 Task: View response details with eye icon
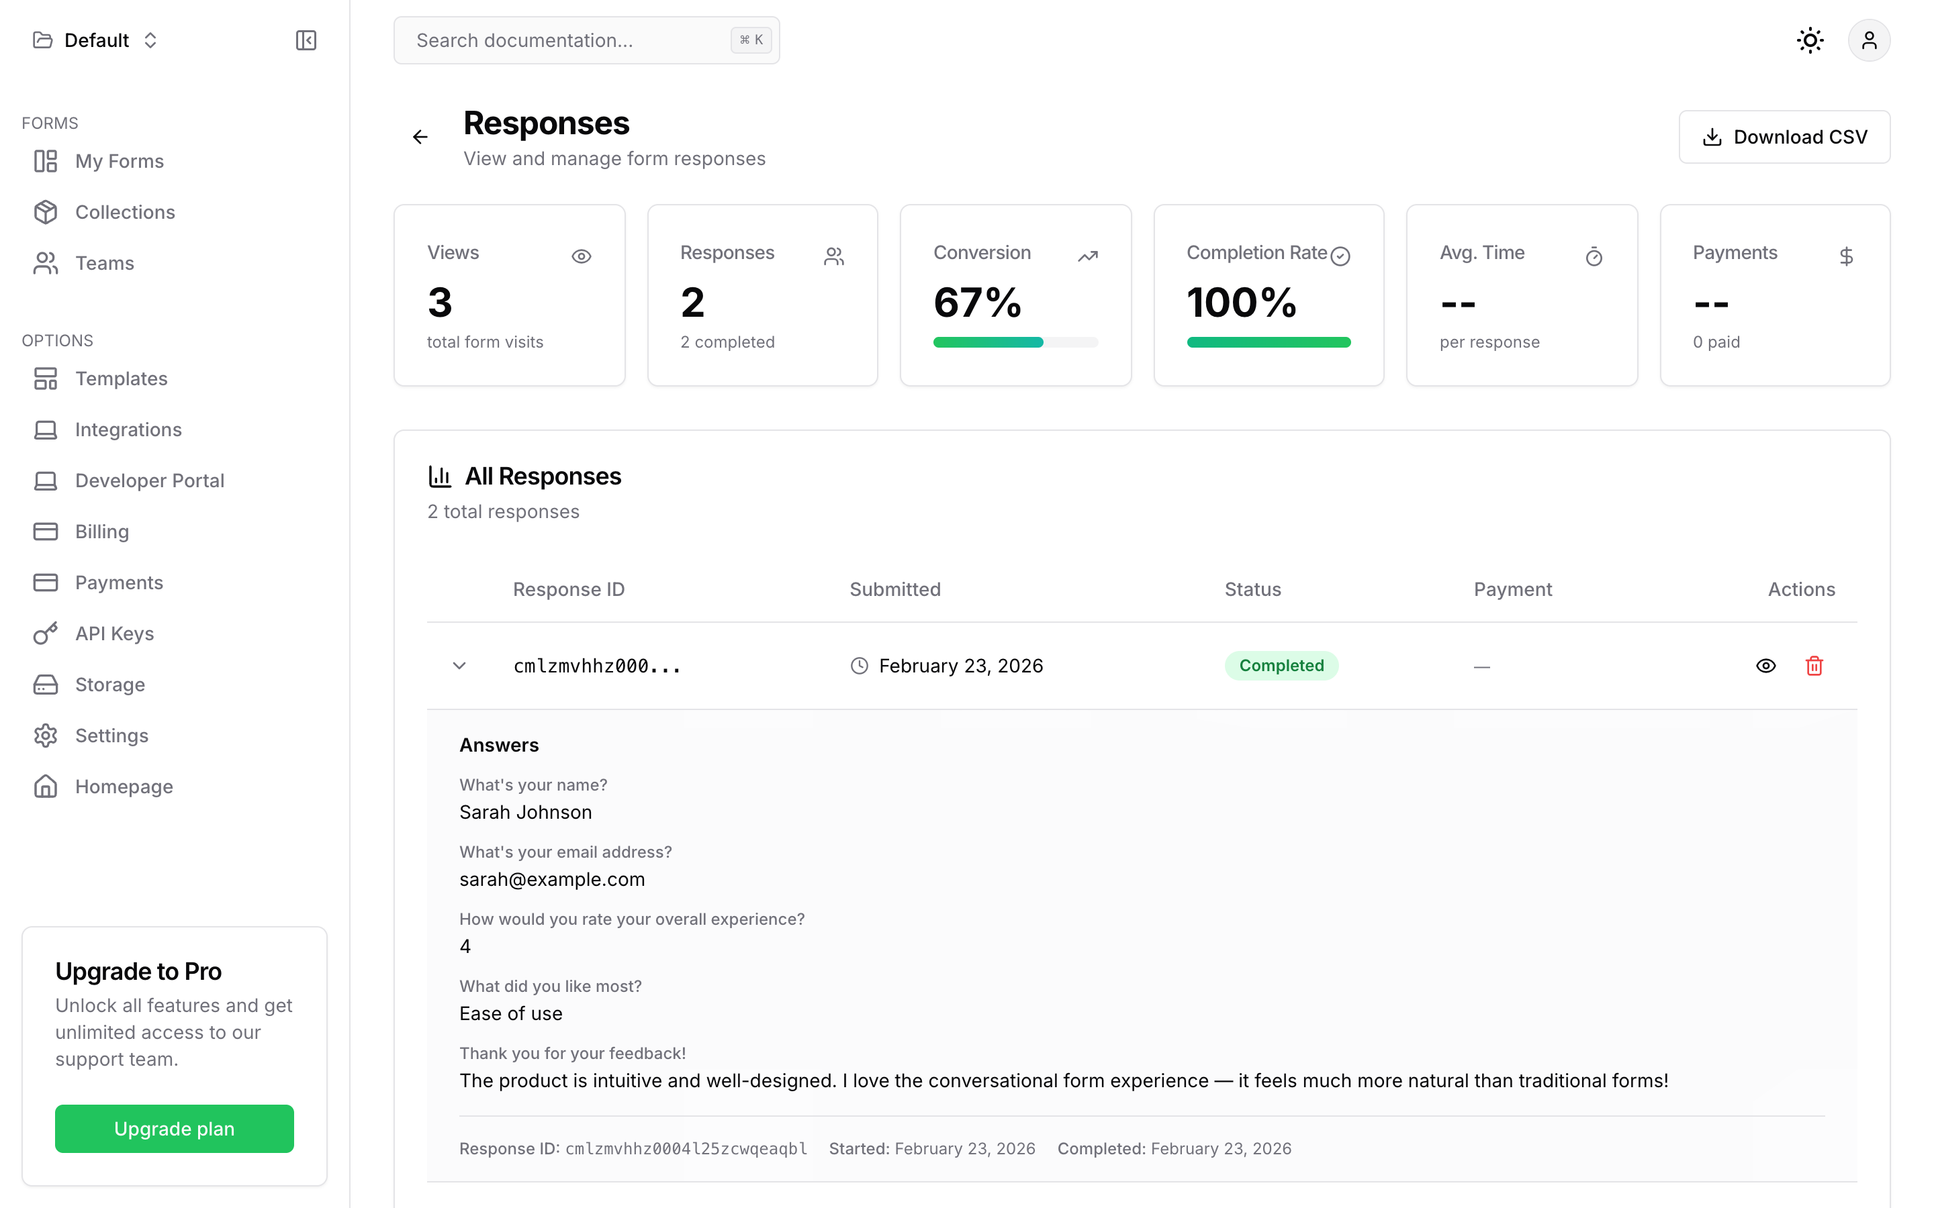click(1765, 666)
